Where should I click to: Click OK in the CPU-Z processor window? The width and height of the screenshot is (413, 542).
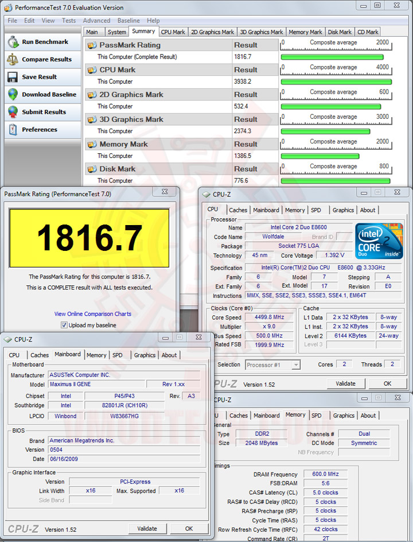[387, 384]
